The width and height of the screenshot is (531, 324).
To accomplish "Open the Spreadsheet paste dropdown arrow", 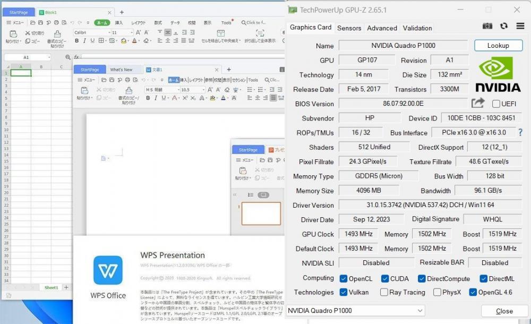I will [x=20, y=41].
